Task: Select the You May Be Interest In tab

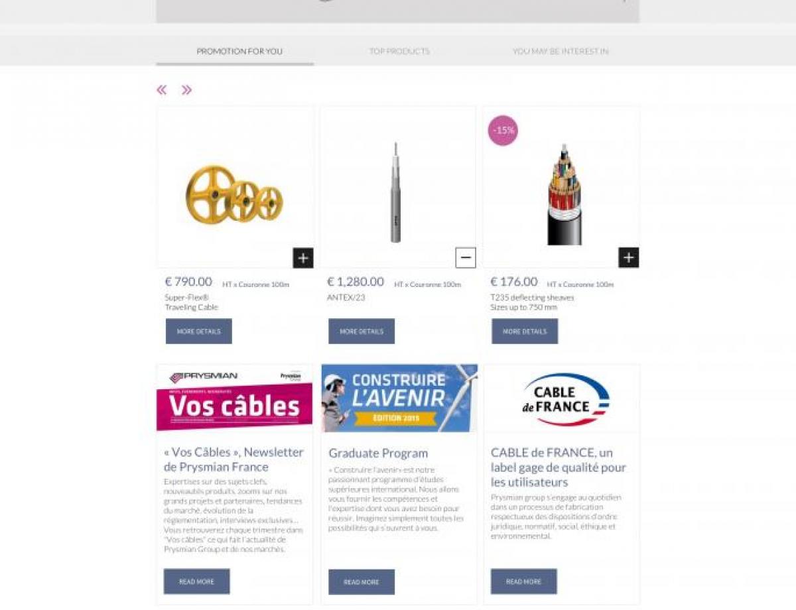Action: coord(561,51)
